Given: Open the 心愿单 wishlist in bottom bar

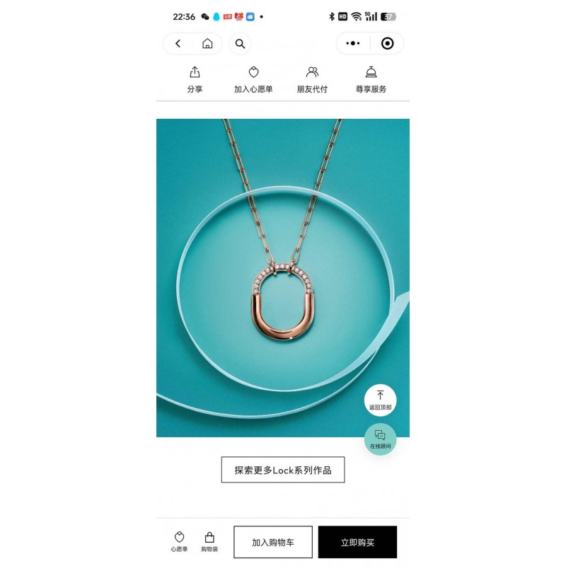Looking at the screenshot, I should tap(179, 542).
